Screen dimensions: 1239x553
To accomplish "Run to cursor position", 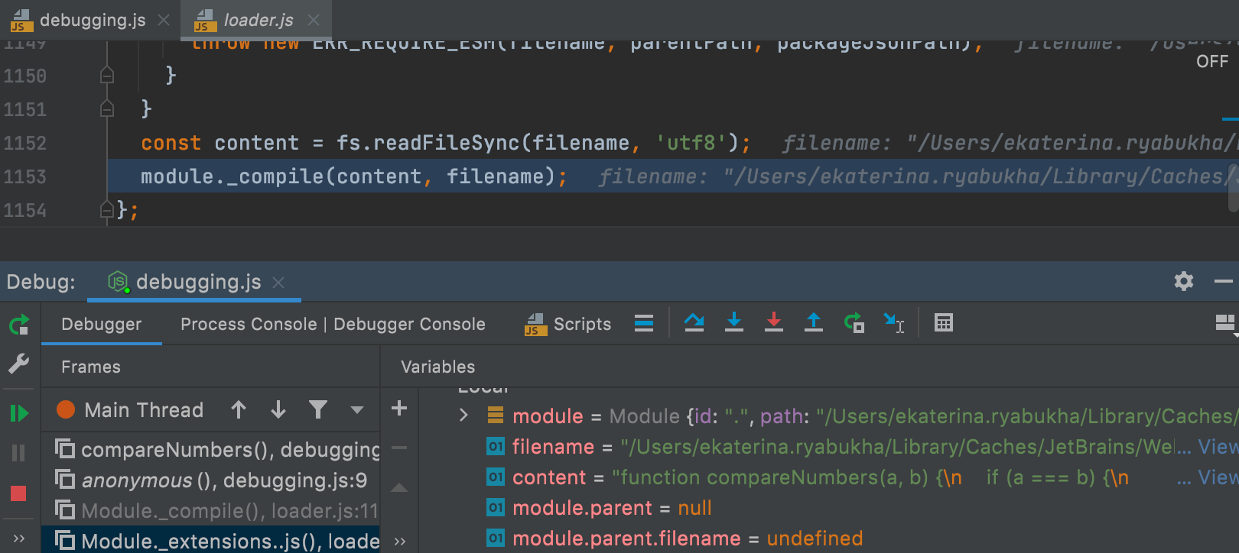I will [893, 323].
